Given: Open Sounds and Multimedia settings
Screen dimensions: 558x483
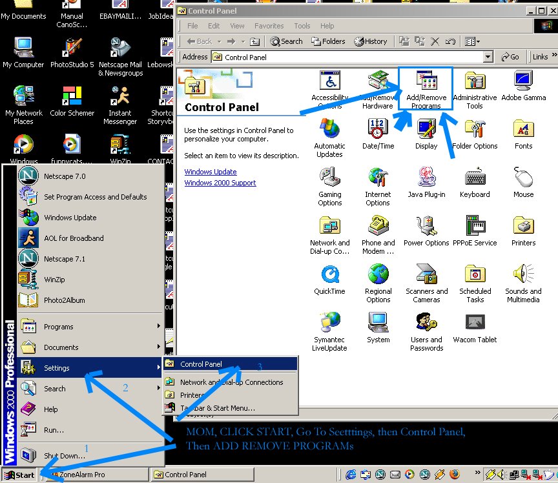Looking at the screenshot, I should tap(523, 283).
